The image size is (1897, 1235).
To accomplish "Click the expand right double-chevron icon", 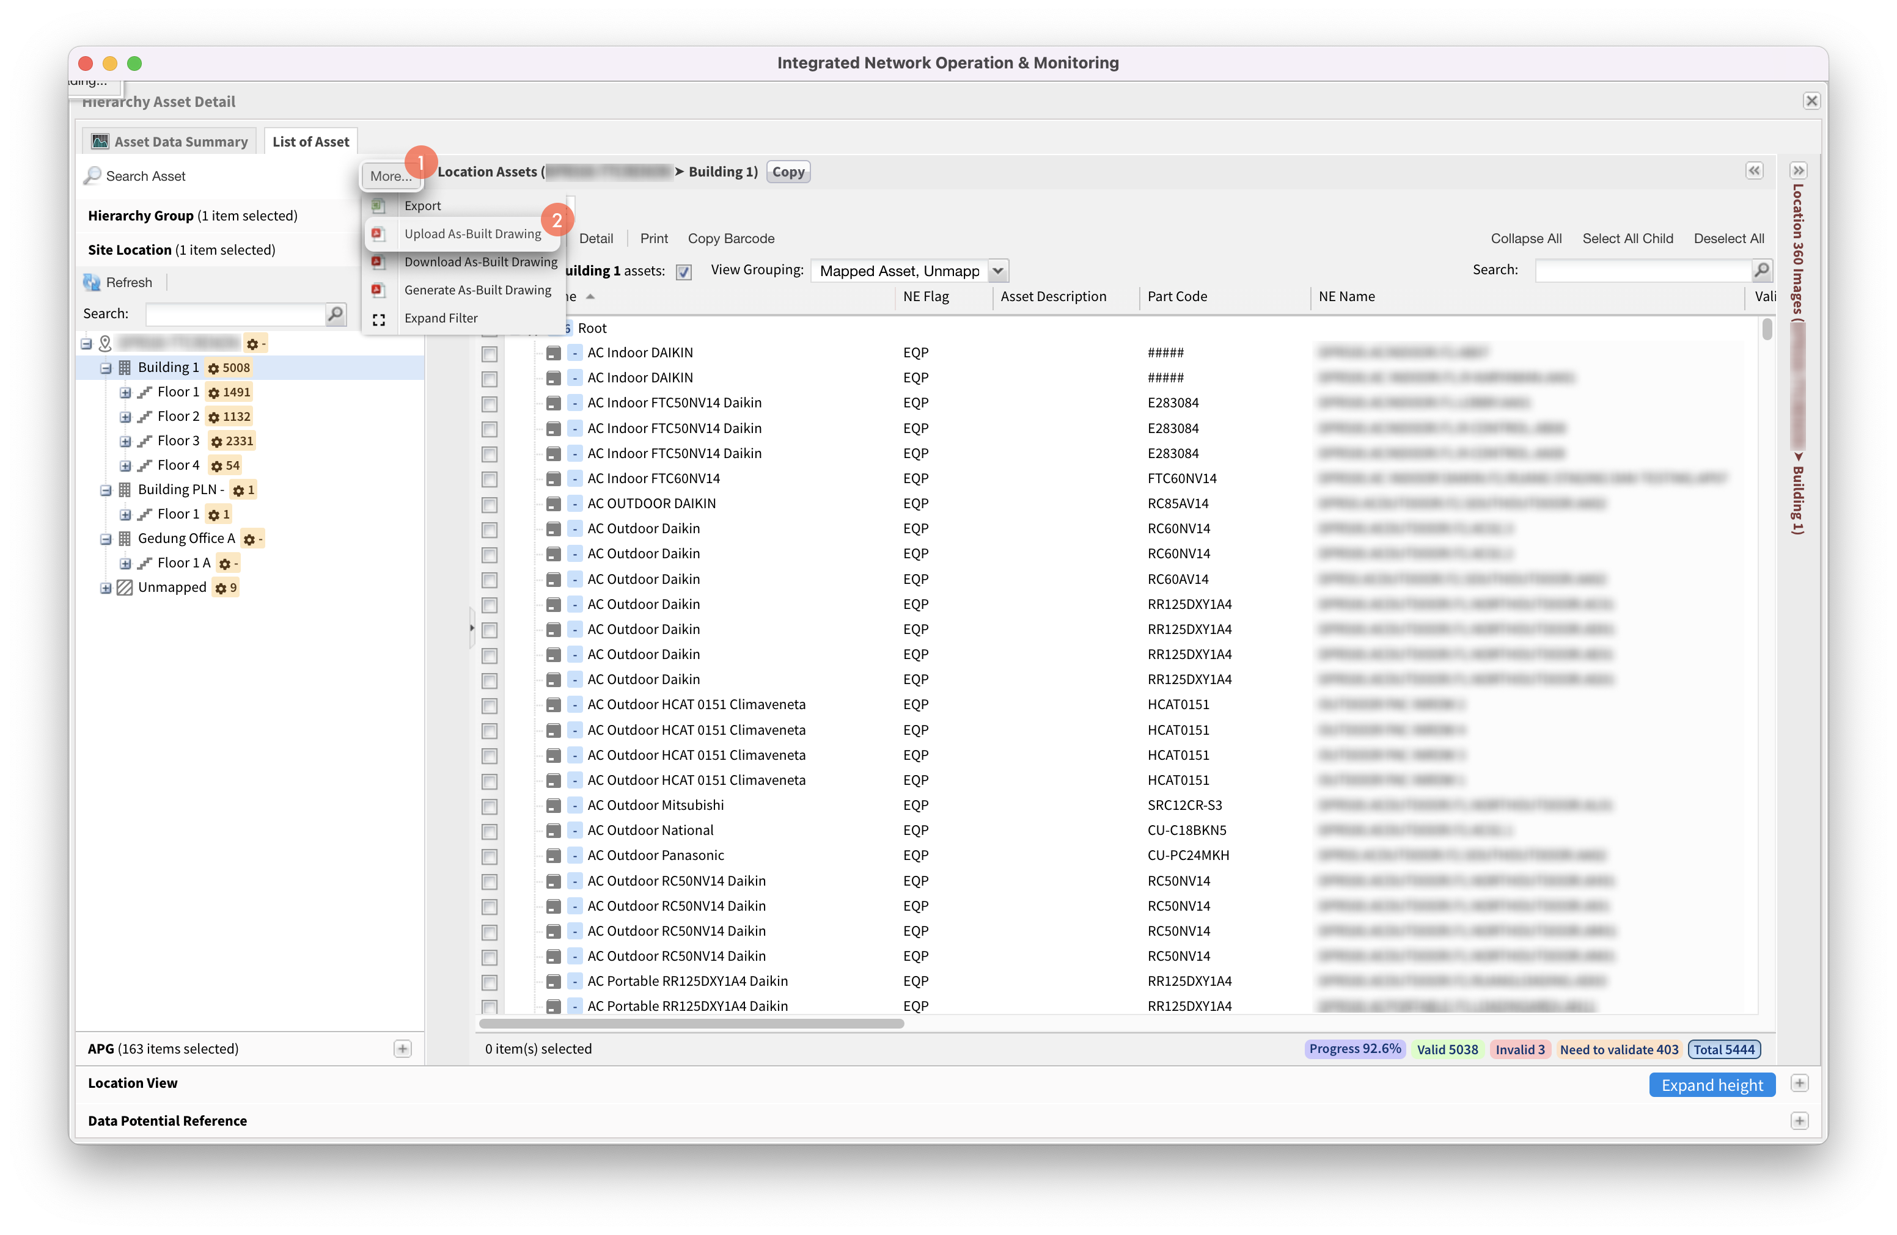I will [x=1798, y=170].
